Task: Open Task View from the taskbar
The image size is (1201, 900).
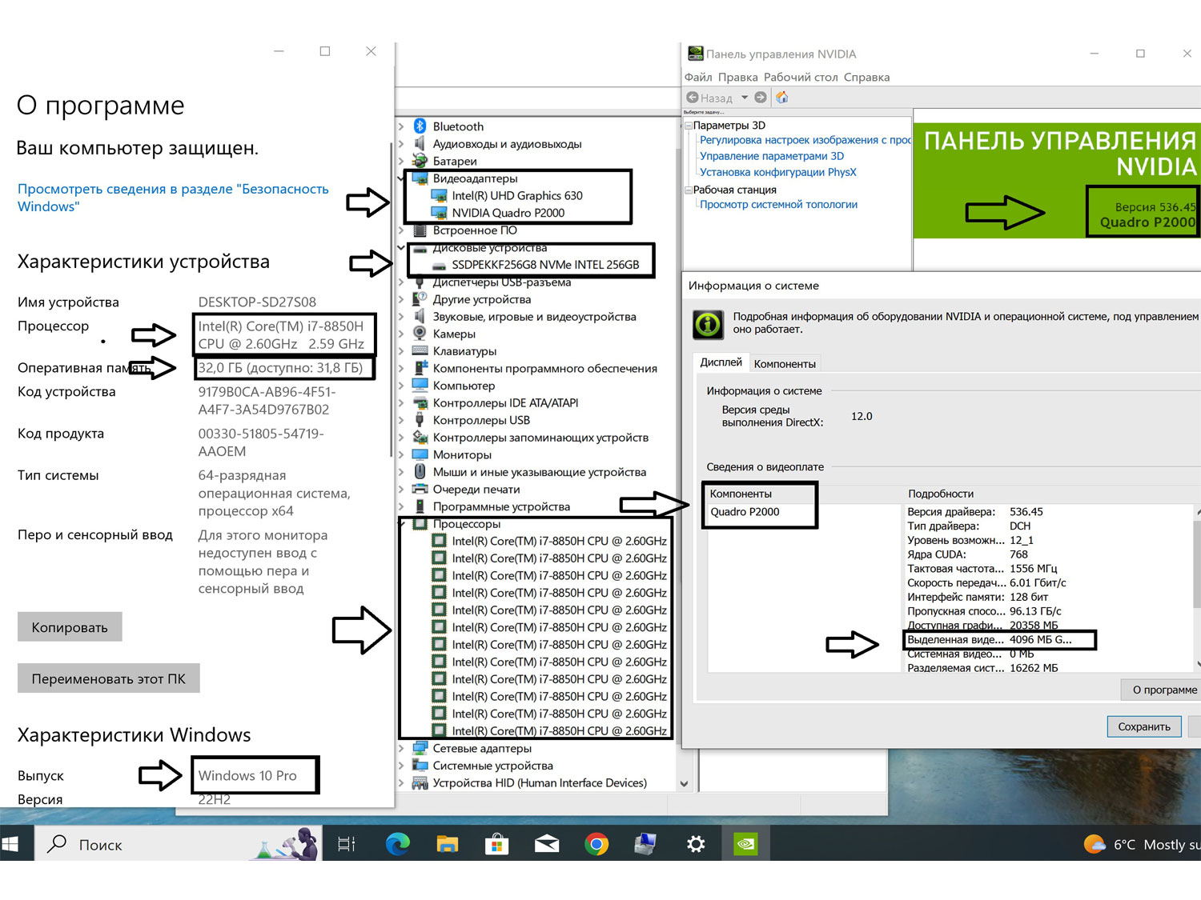Action: coord(346,844)
